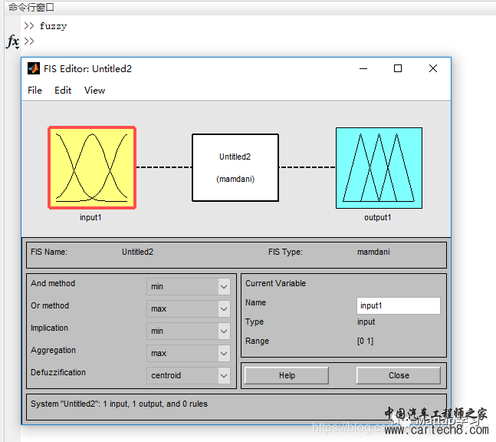This screenshot has width=496, height=442.
Task: Click the Help button
Action: click(x=287, y=375)
